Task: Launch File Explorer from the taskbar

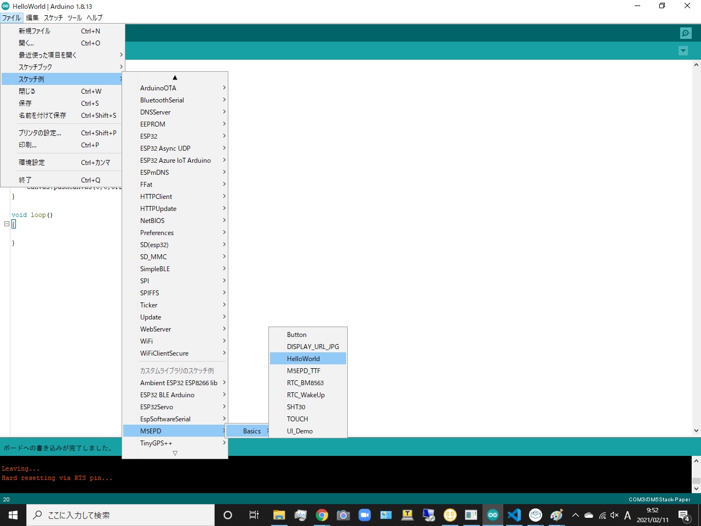Action: coord(279,515)
